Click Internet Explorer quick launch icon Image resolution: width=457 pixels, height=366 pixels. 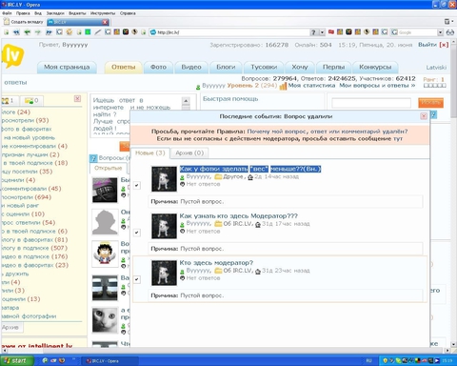pos(45,360)
